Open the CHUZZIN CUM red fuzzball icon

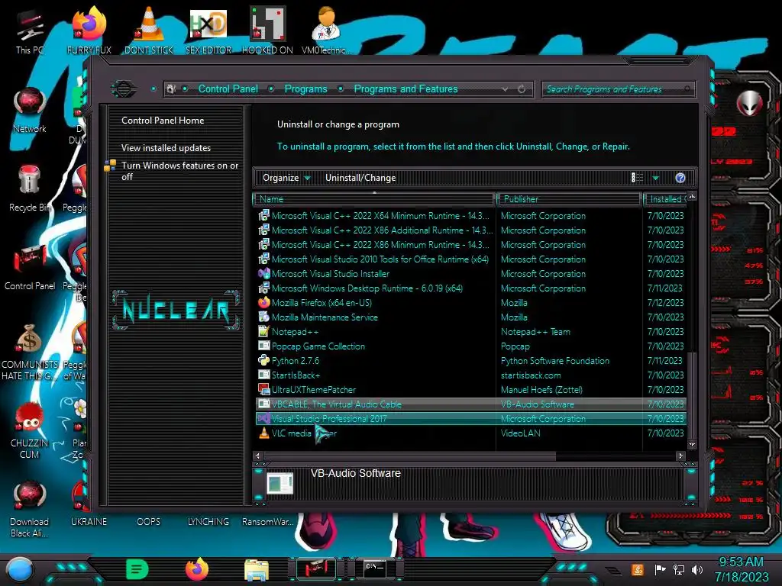click(30, 430)
